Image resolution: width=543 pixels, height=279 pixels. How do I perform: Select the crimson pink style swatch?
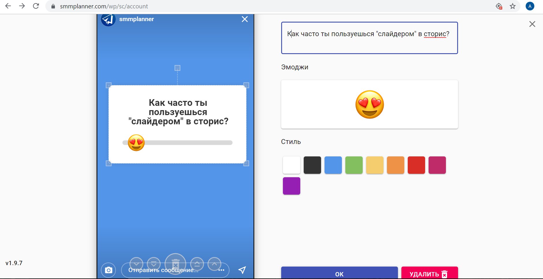coord(437,165)
